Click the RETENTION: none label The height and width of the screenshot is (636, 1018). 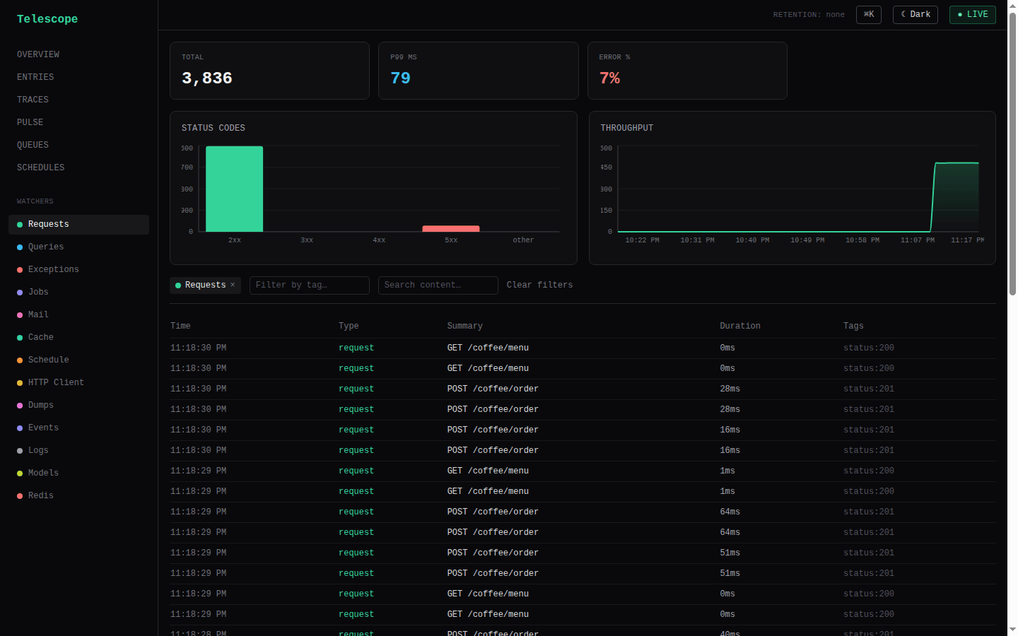(809, 15)
